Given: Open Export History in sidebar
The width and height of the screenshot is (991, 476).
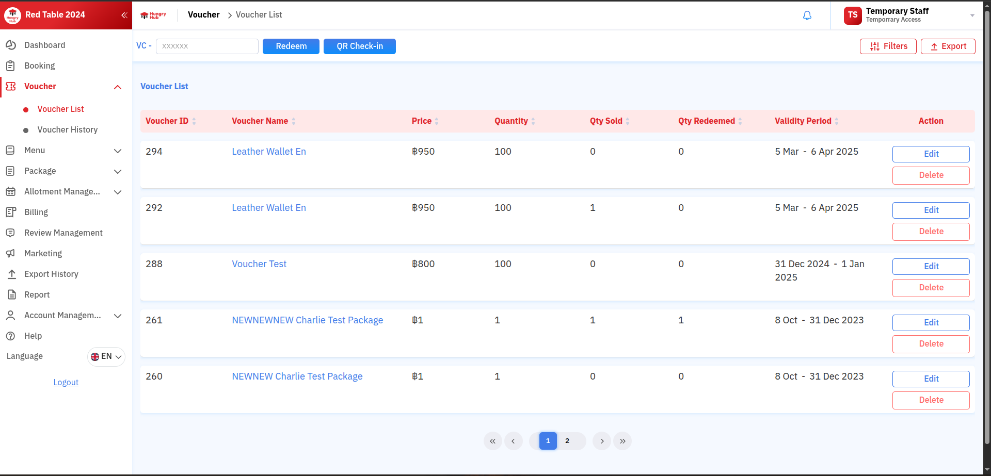Looking at the screenshot, I should [x=51, y=274].
